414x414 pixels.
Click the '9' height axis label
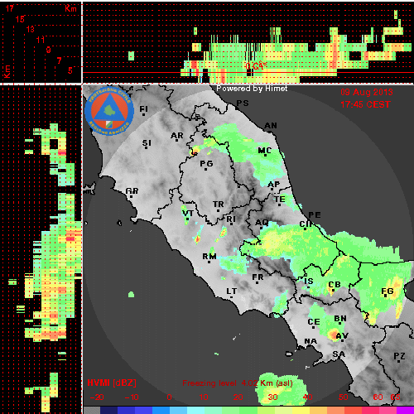[x=49, y=50]
